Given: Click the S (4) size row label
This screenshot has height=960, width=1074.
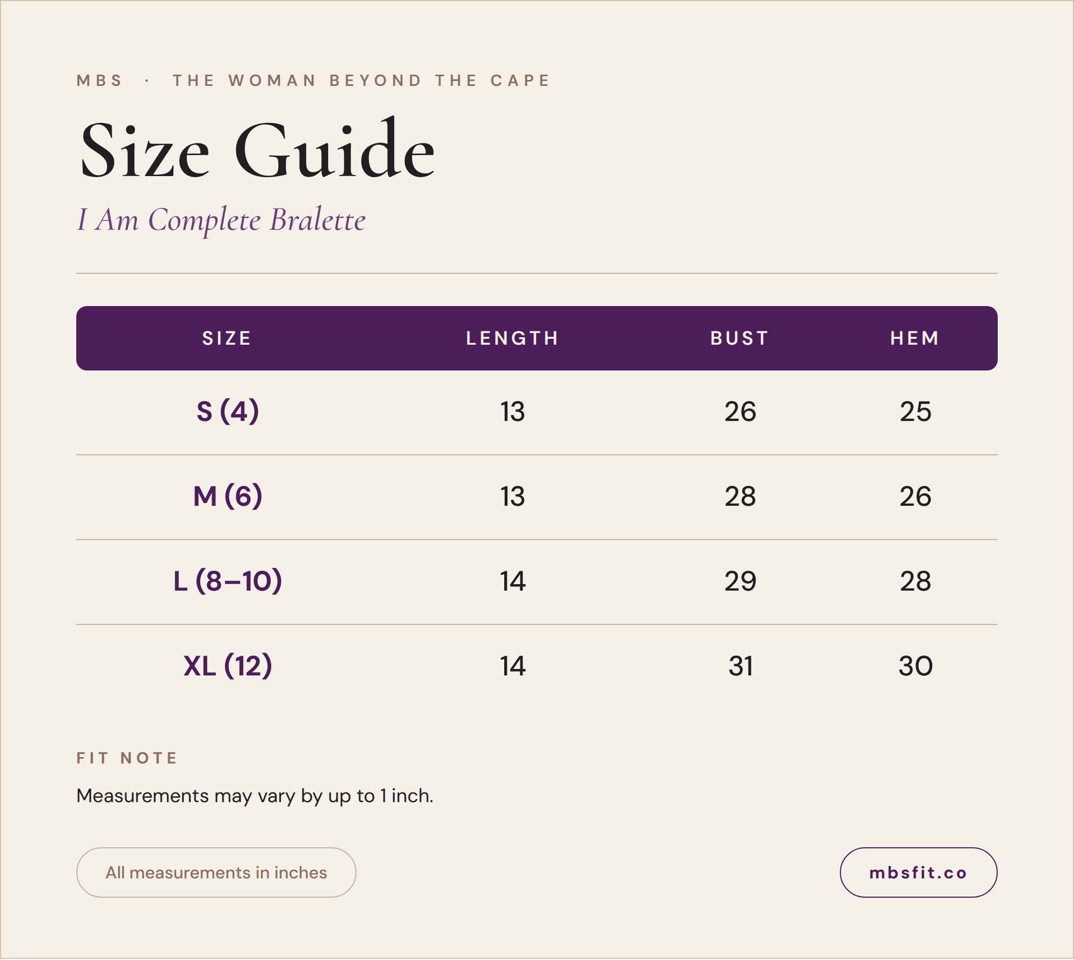Looking at the screenshot, I should pyautogui.click(x=227, y=412).
